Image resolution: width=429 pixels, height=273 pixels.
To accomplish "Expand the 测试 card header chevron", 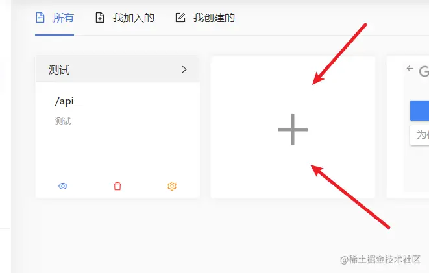I will tap(184, 69).
